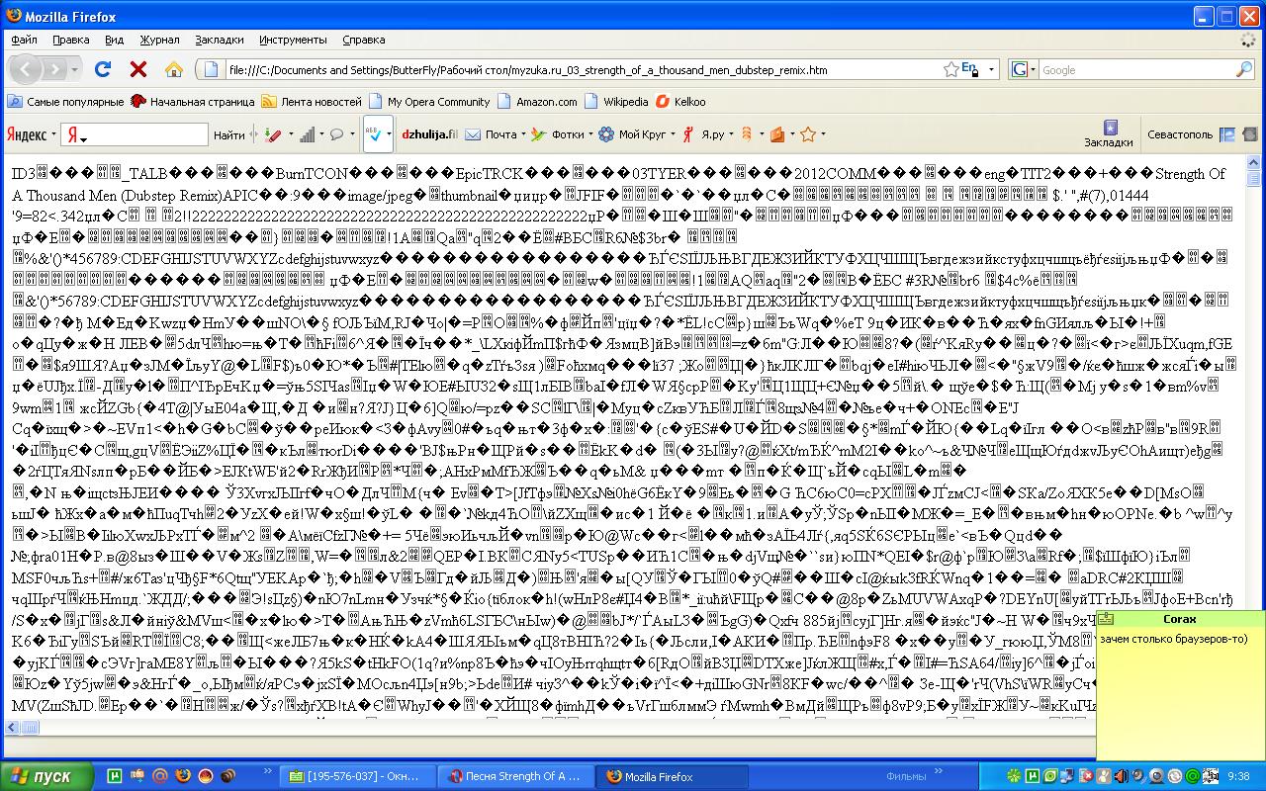Image resolution: width=1266 pixels, height=791 pixels.
Task: Go back with the Back arrow button
Action: (x=26, y=69)
